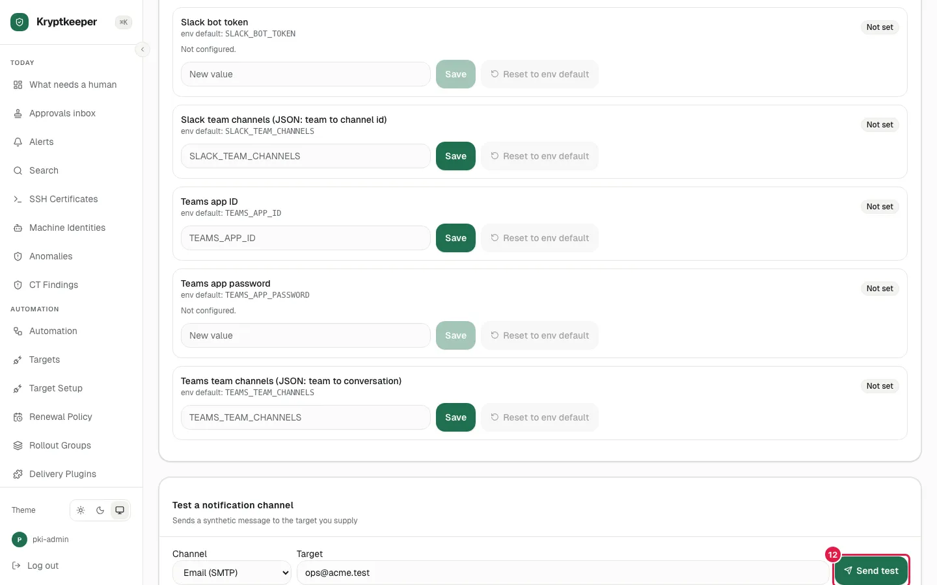Click the TEAMS_TEAM_CHANNELS input field

coord(306,417)
